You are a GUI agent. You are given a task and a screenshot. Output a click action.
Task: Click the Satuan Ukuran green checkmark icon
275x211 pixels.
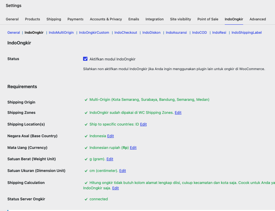(x=86, y=171)
